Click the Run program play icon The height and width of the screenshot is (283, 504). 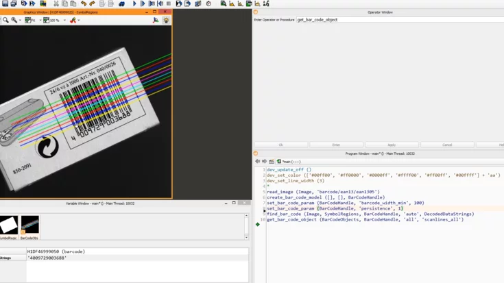coord(134,4)
